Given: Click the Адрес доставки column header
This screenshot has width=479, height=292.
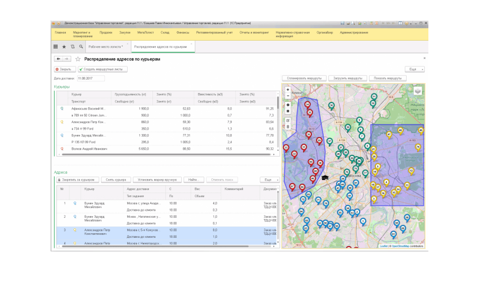Looking at the screenshot, I should click(145, 189).
